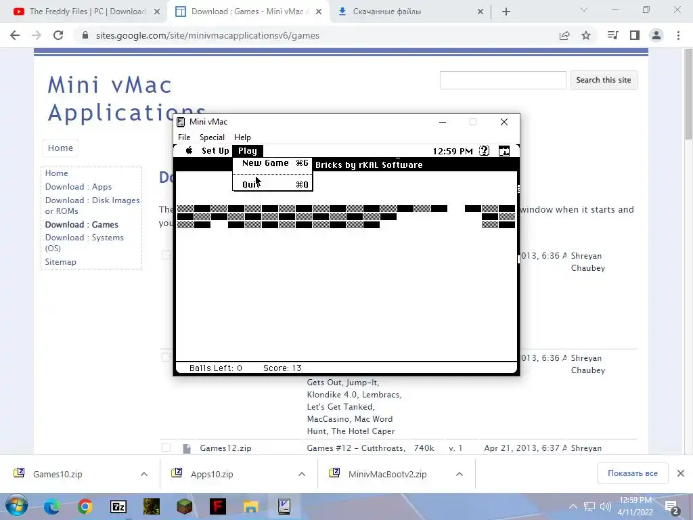
Task: Open the Apple menu in Mini vMac
Action: pos(189,150)
